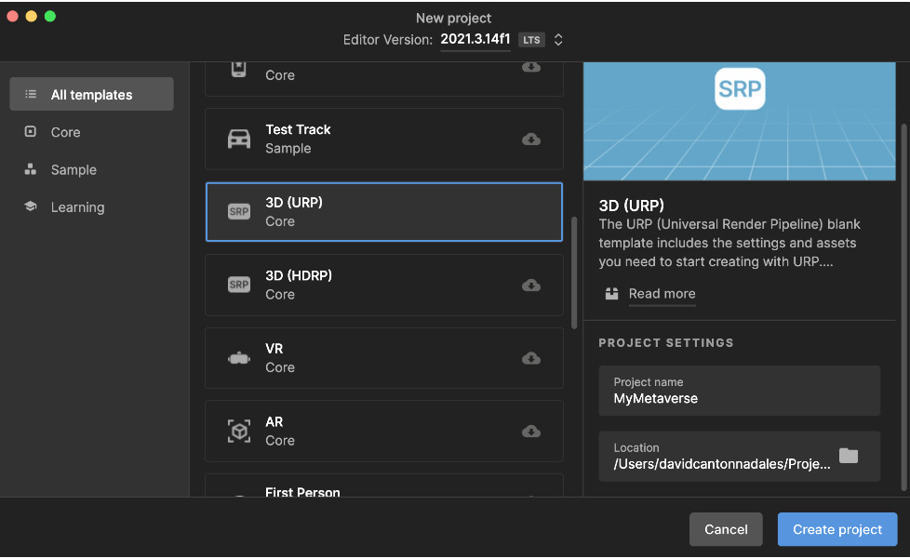Click the Cancel button
This screenshot has width=910, height=558.
pyautogui.click(x=726, y=529)
